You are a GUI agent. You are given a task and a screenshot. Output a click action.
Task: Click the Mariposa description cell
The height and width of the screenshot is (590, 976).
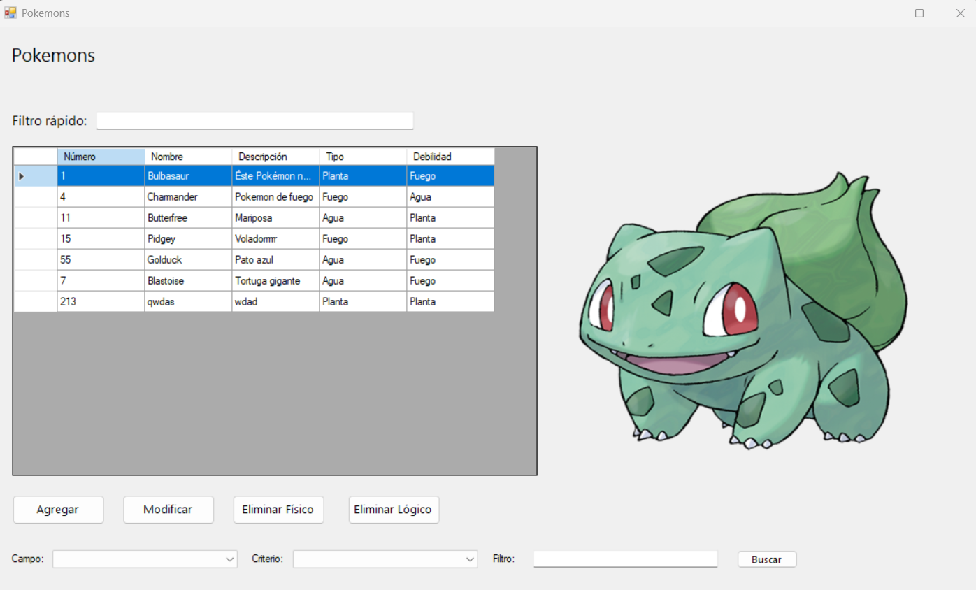coord(275,218)
